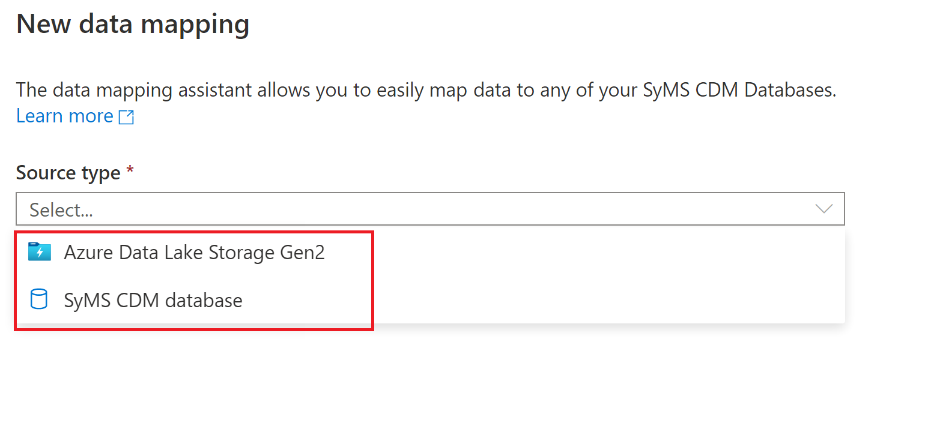Click the "Select..." placeholder text

click(x=61, y=209)
